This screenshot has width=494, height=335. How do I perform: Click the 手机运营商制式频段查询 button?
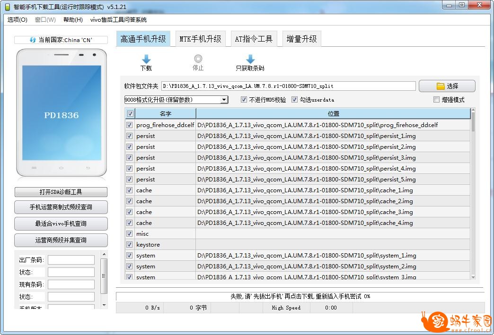point(61,207)
